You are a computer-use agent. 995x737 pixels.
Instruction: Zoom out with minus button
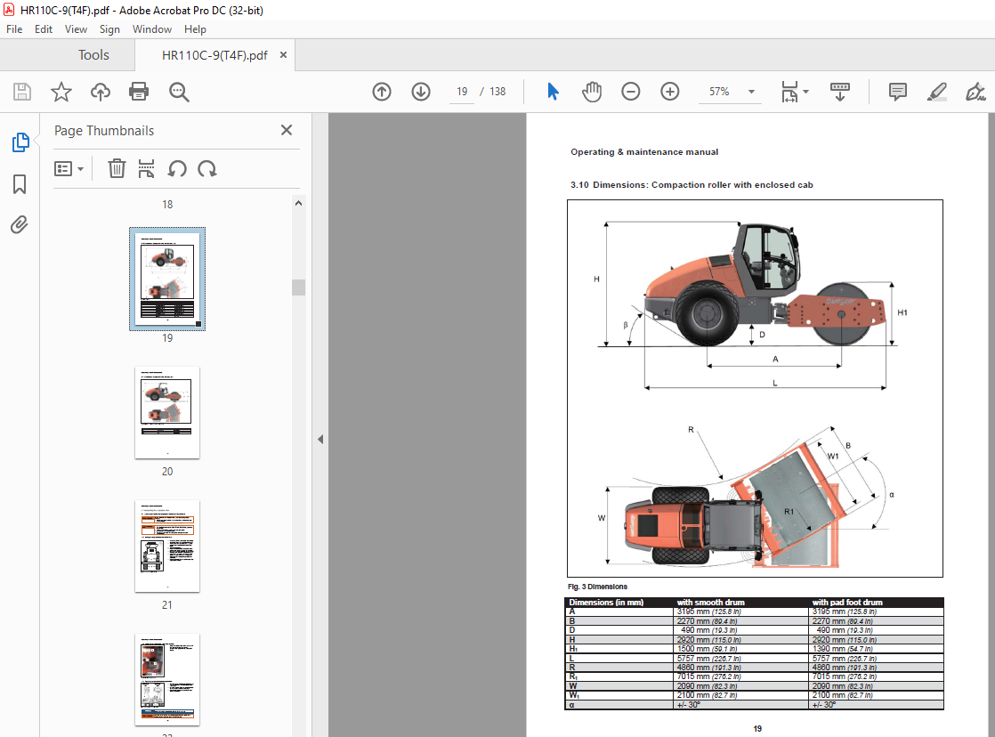tap(631, 92)
